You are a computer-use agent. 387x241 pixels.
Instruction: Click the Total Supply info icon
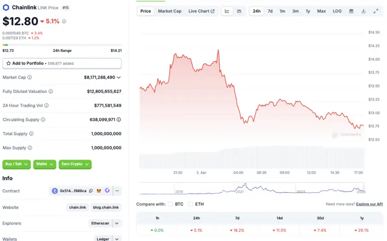tap(31, 134)
